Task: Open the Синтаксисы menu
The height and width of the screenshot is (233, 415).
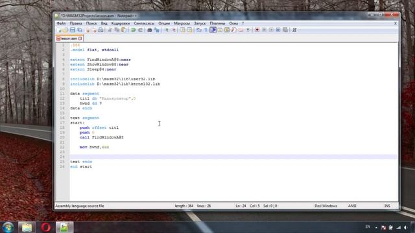Action: pos(144,23)
